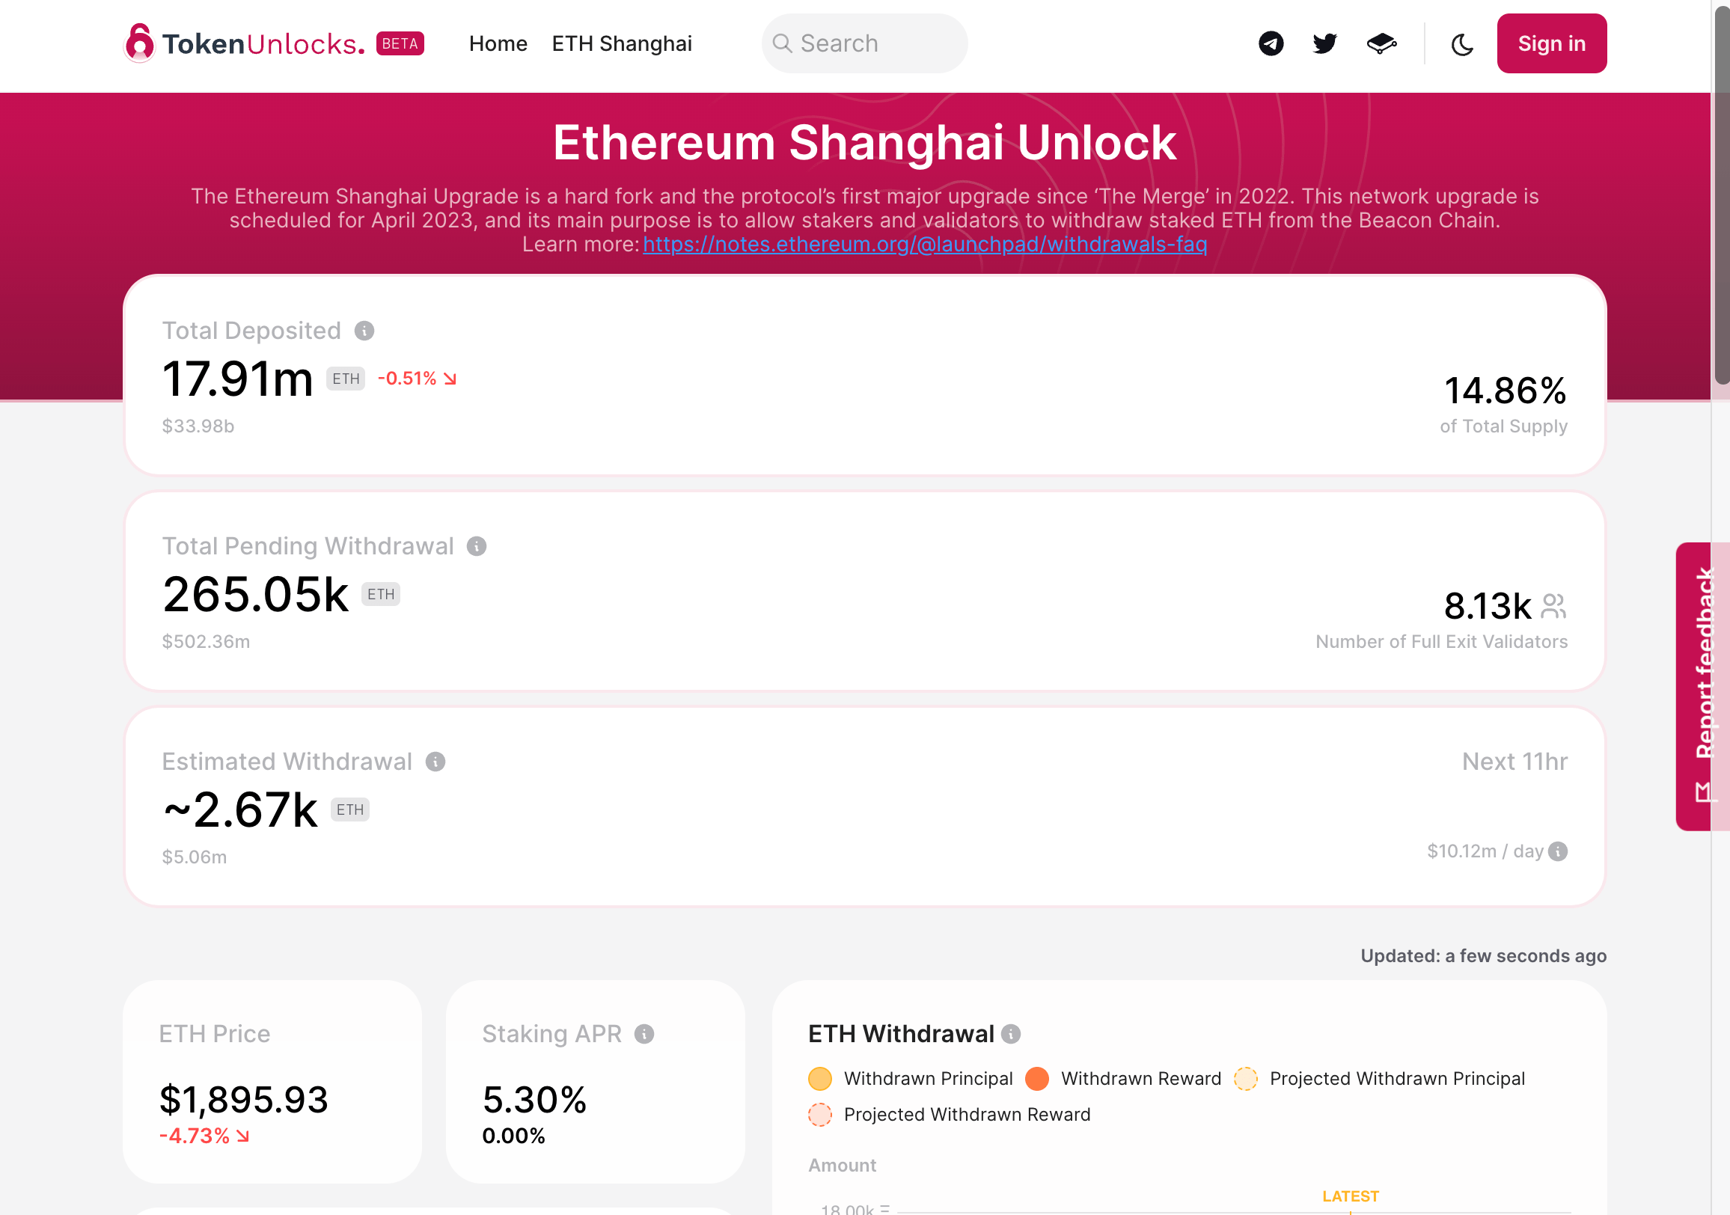Toggle Projected Withdrawn Reward legend series
The image size is (1730, 1215).
pyautogui.click(x=950, y=1114)
